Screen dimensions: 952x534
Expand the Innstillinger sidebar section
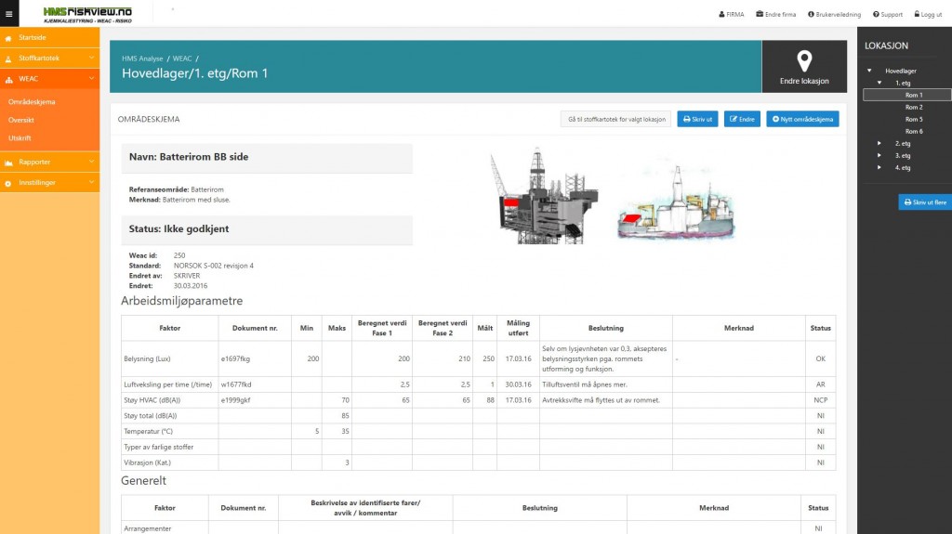tap(49, 183)
